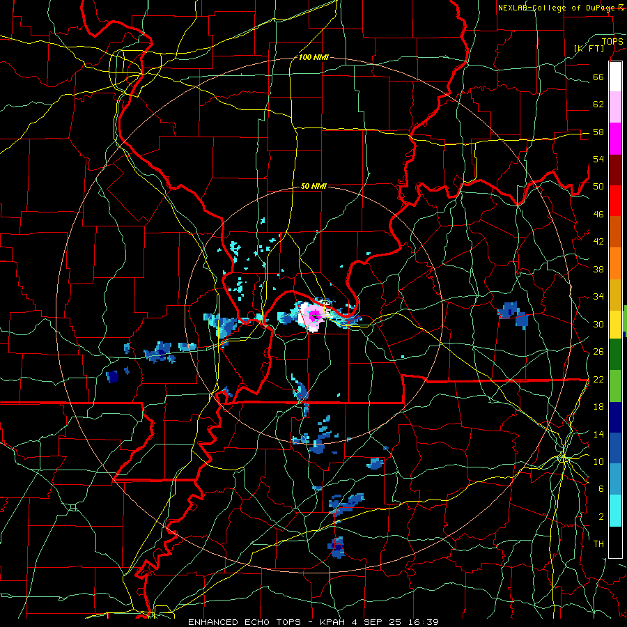Click the legend value 22

click(598, 379)
